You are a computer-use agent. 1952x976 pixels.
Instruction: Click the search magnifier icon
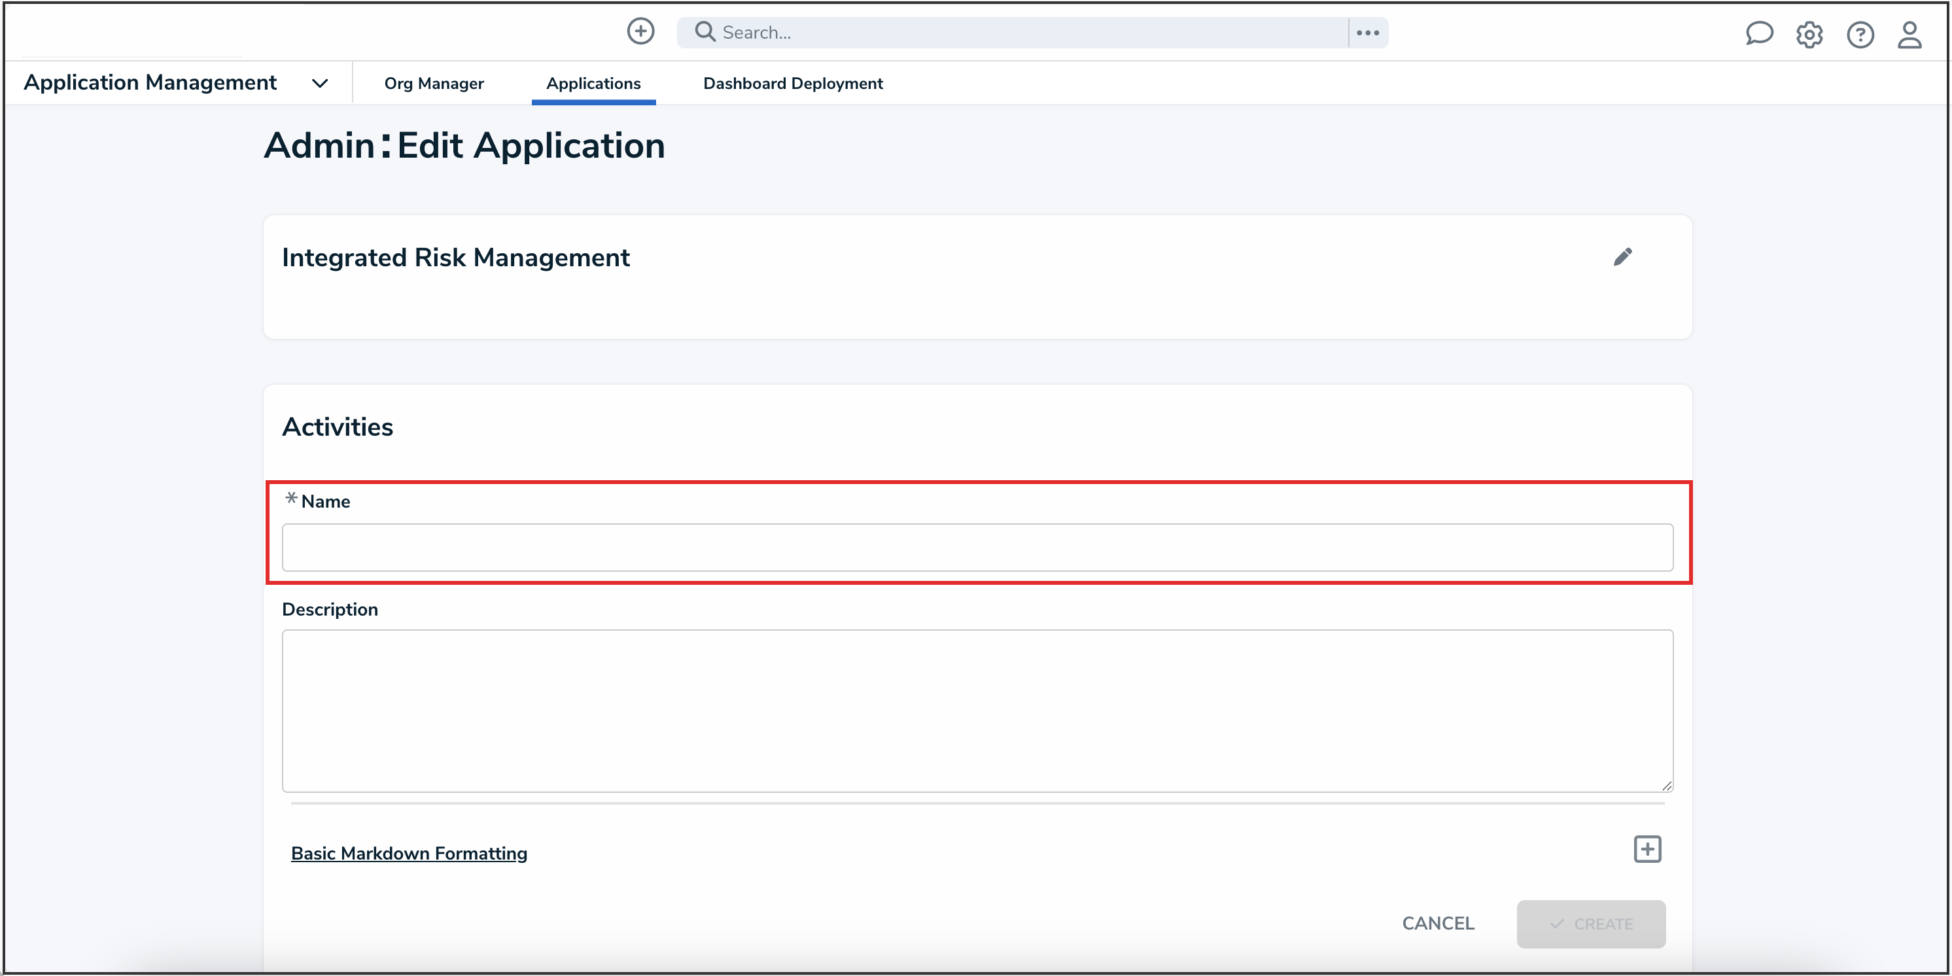pos(705,32)
